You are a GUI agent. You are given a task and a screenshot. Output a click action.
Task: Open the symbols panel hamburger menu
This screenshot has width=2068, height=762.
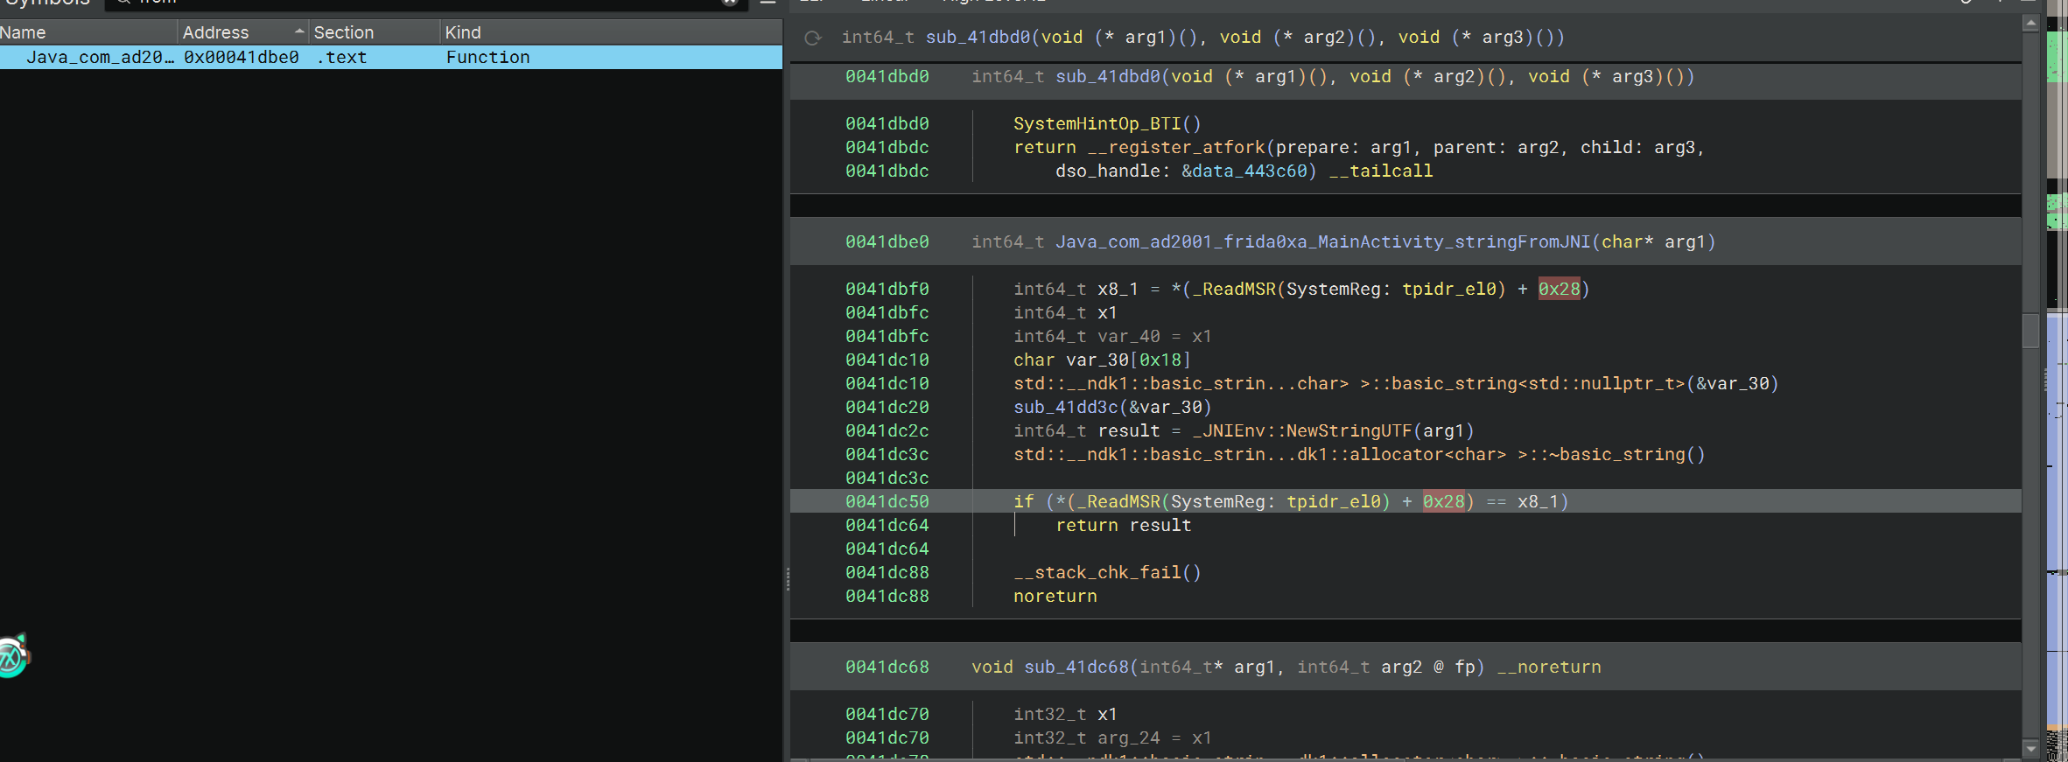pos(768,3)
